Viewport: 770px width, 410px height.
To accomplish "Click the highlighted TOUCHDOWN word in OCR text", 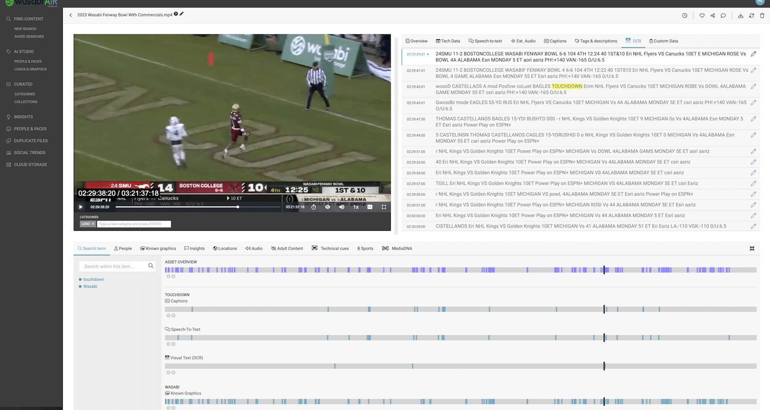I will pyautogui.click(x=567, y=86).
